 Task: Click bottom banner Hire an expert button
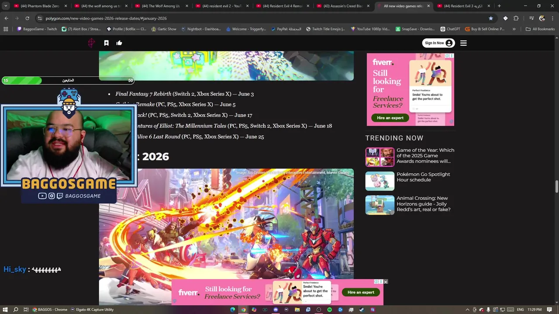pyautogui.click(x=361, y=292)
